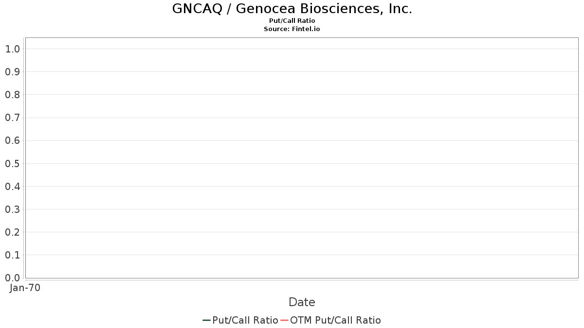584x328 pixels.
Task: Select the 0.2 y-axis label
Action: pyautogui.click(x=12, y=232)
